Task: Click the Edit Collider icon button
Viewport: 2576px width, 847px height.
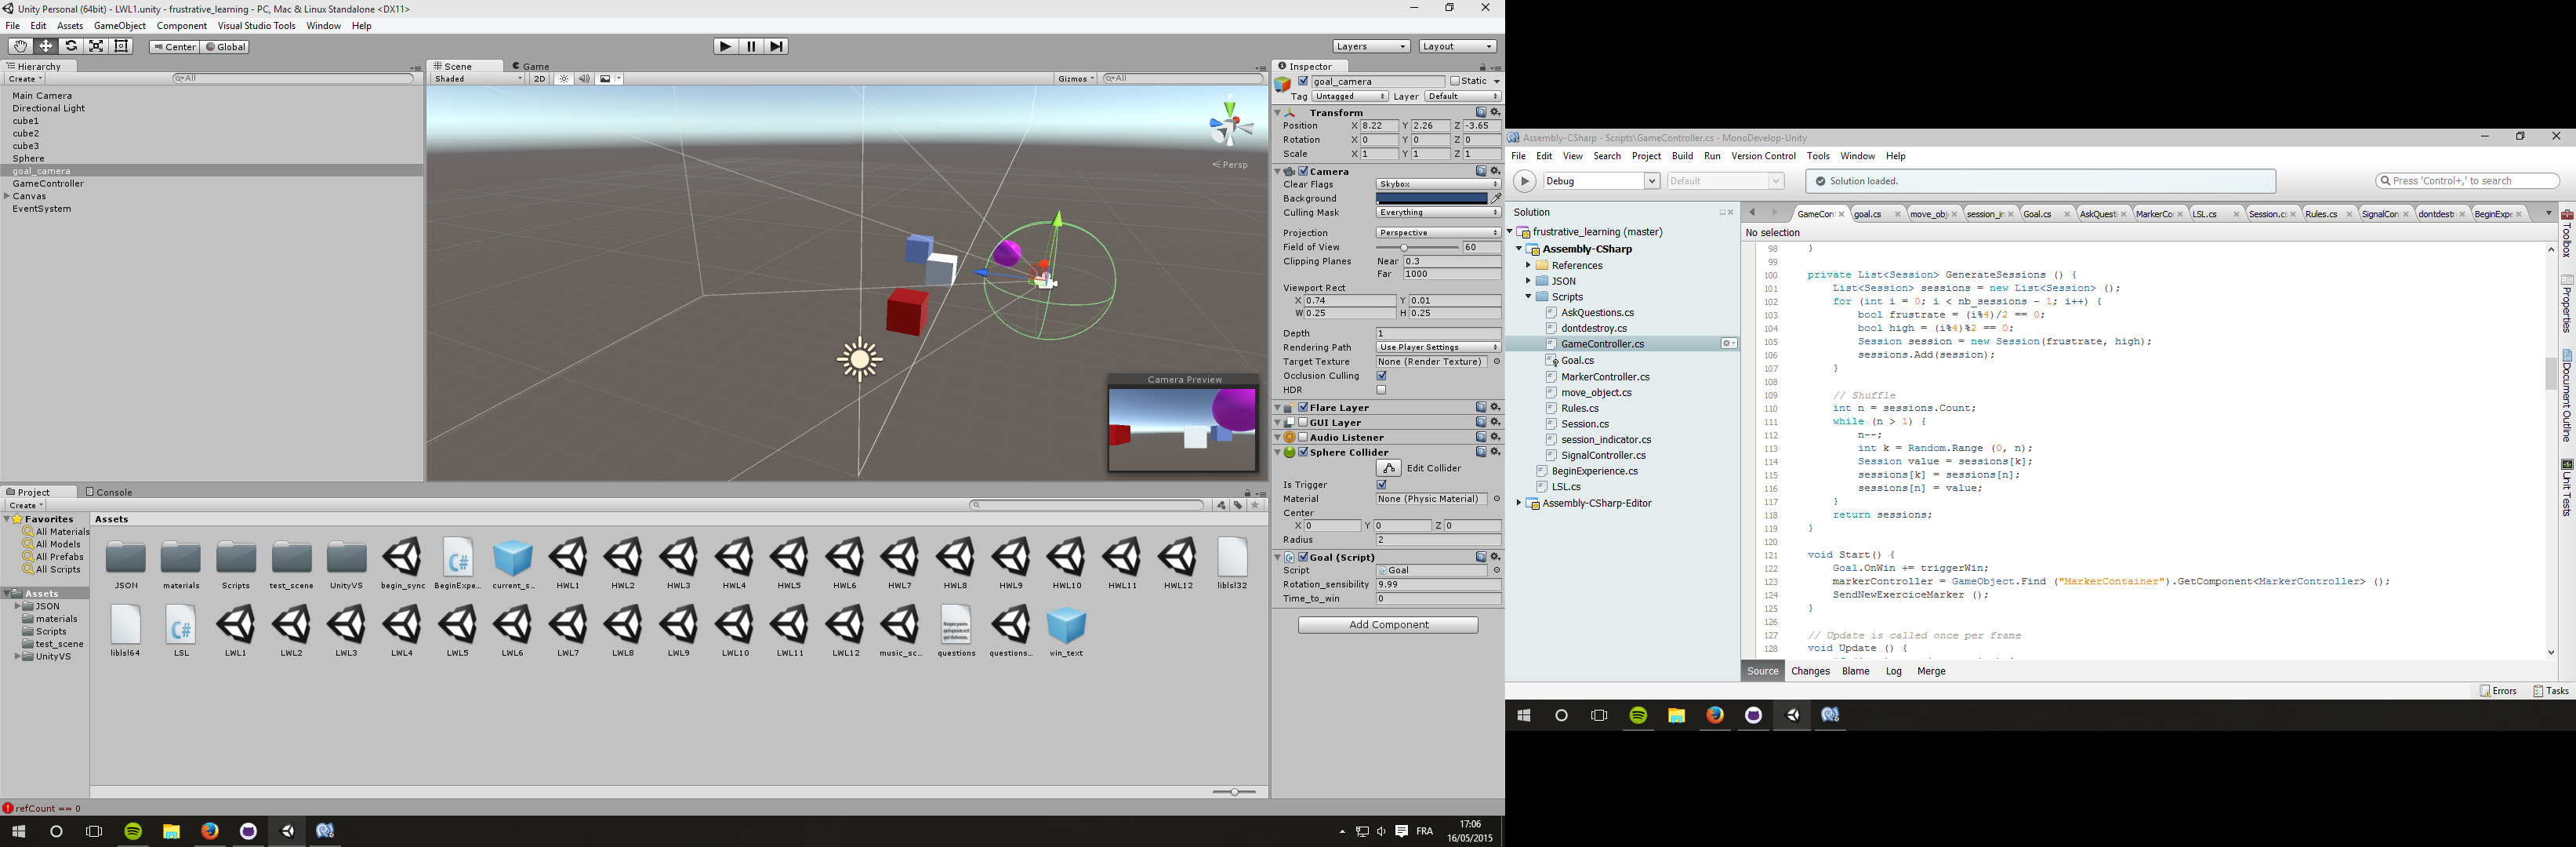Action: (1388, 469)
